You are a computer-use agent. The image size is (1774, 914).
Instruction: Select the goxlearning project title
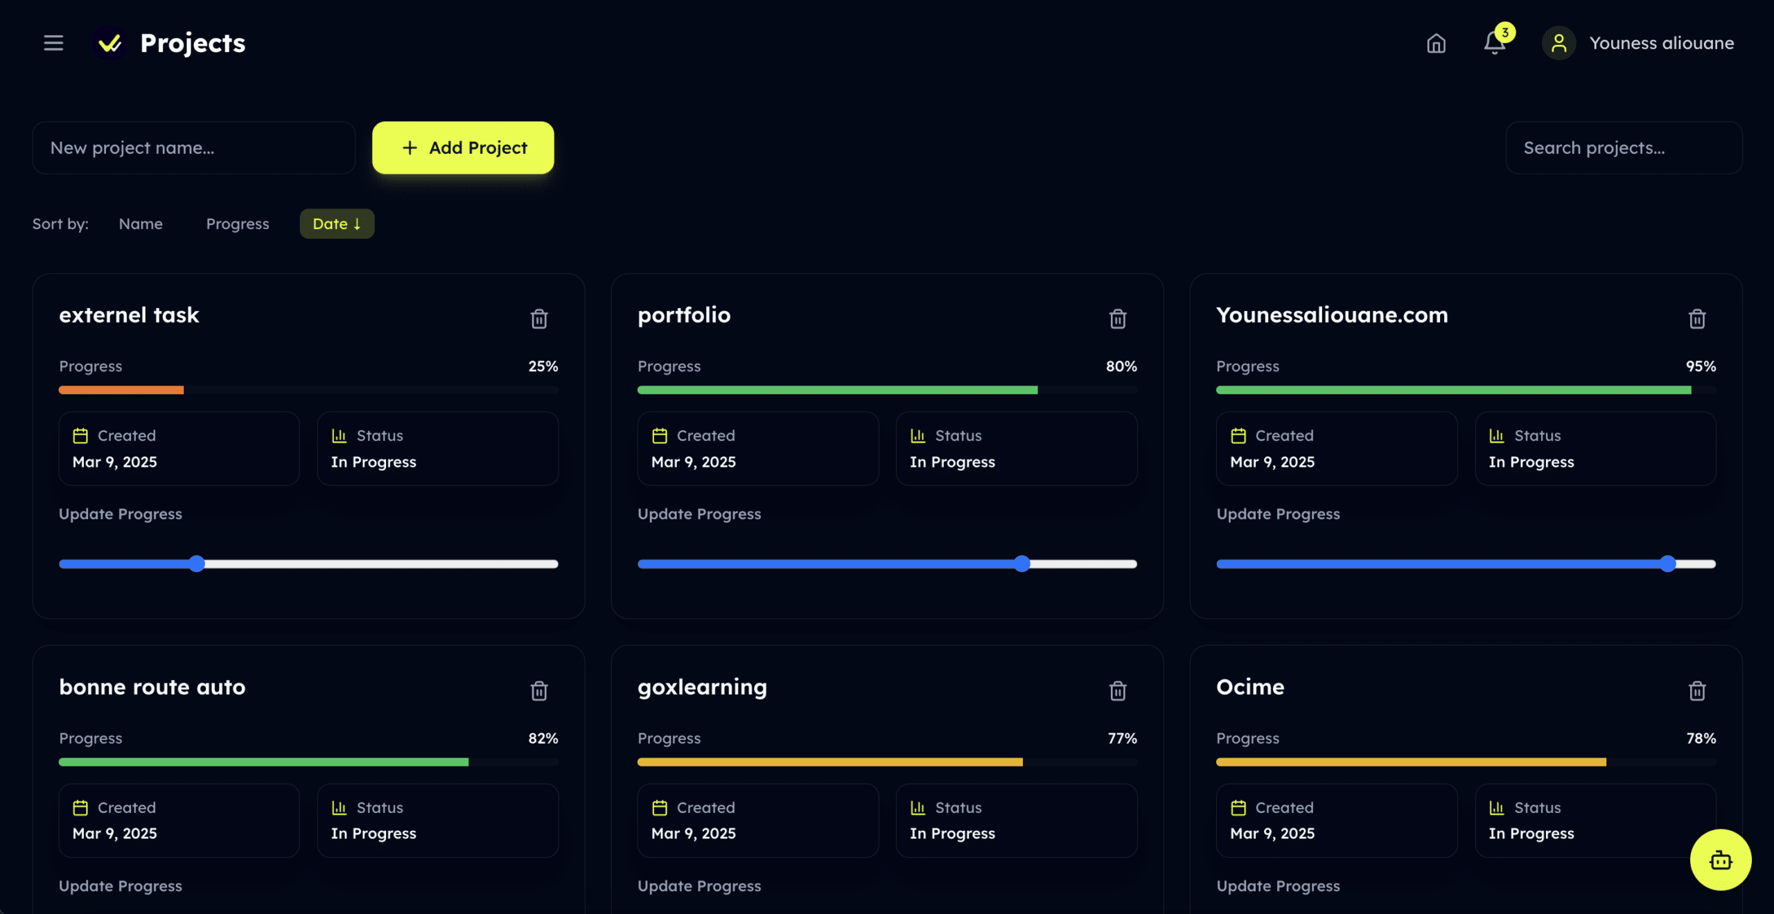[702, 688]
